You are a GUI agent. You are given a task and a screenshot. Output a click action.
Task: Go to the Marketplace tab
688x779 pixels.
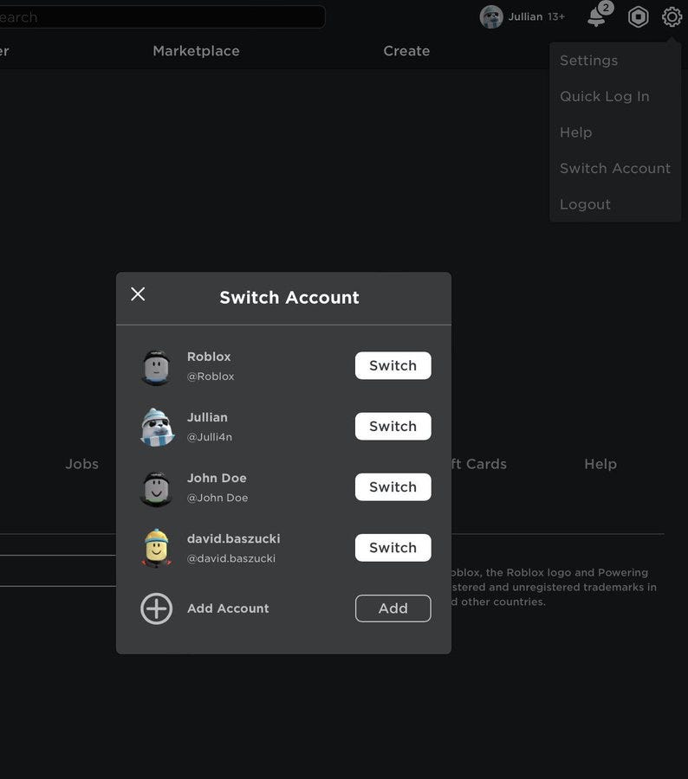(196, 51)
